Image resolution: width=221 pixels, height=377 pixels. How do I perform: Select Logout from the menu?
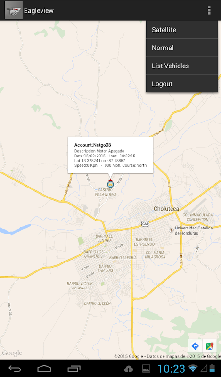tap(182, 84)
